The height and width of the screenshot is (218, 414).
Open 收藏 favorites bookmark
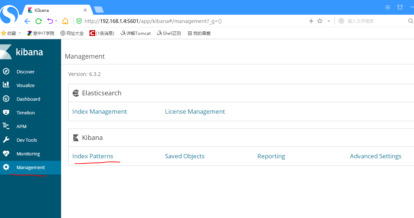[x=9, y=33]
